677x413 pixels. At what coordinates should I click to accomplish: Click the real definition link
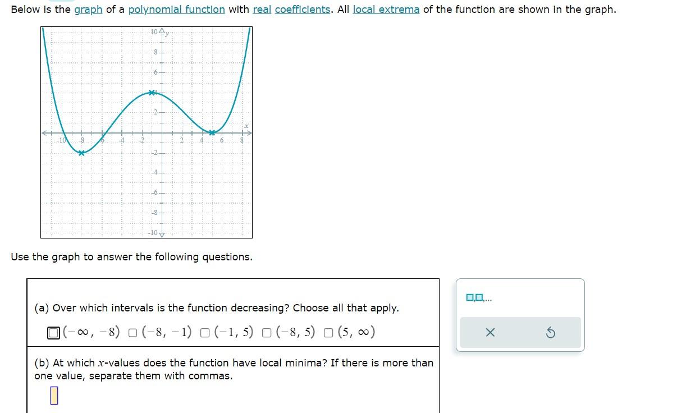[261, 9]
